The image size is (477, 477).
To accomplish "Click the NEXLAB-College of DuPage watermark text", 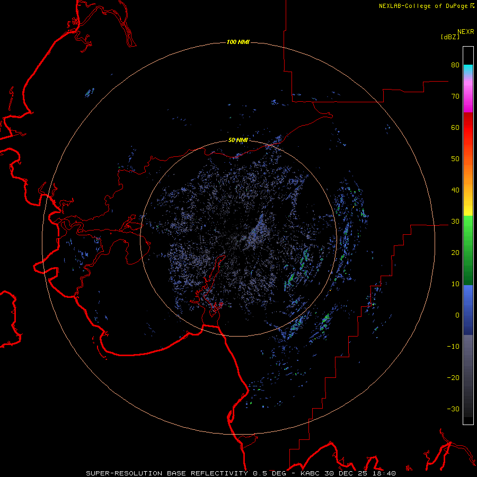I will click(x=423, y=6).
